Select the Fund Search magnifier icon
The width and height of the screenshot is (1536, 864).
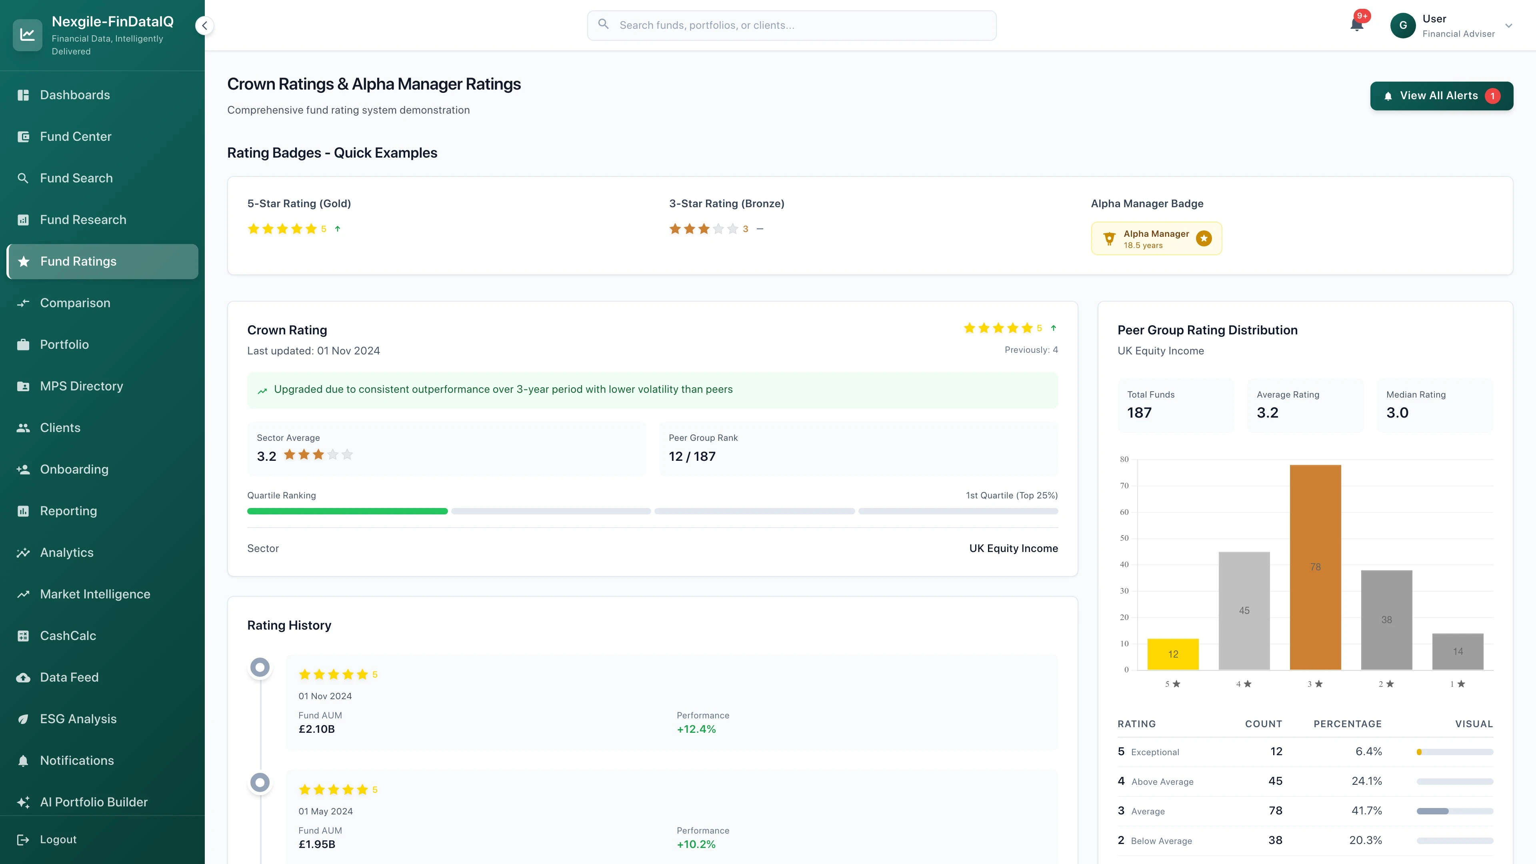[23, 178]
